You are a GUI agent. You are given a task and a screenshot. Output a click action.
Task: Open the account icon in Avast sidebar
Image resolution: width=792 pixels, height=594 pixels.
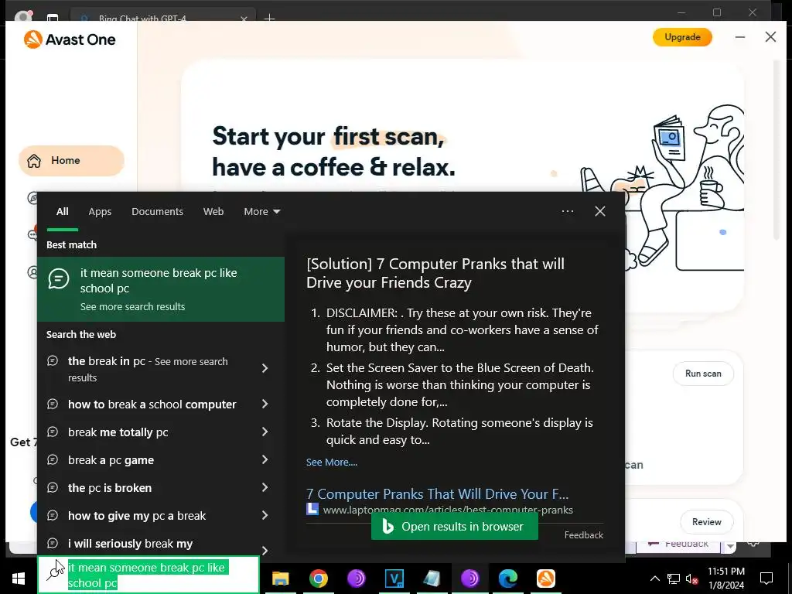(32, 273)
